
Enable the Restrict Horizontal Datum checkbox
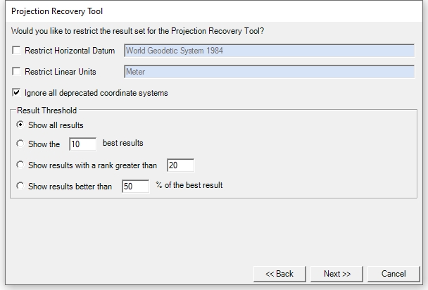click(x=16, y=51)
